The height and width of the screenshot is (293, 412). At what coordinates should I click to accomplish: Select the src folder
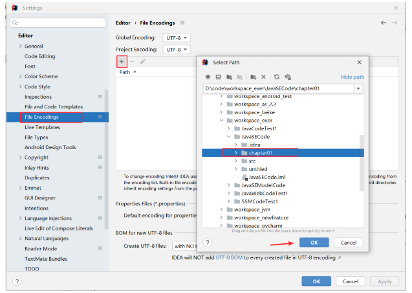252,161
